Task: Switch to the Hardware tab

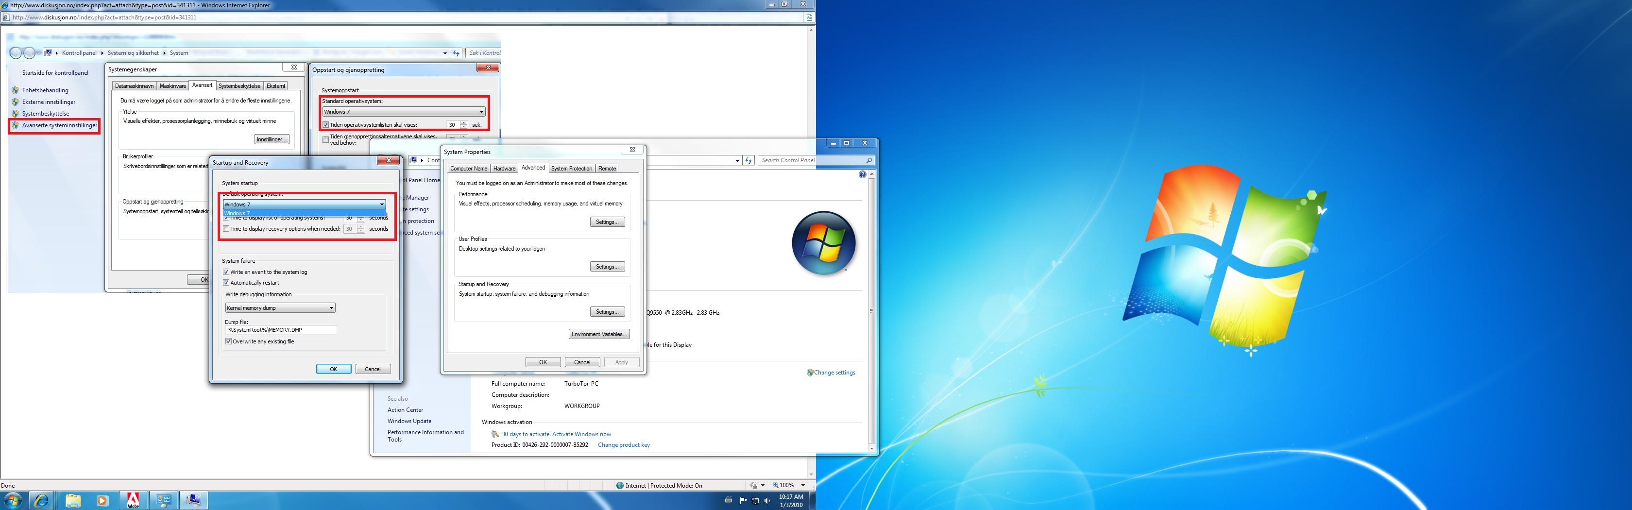Action: pyautogui.click(x=504, y=169)
